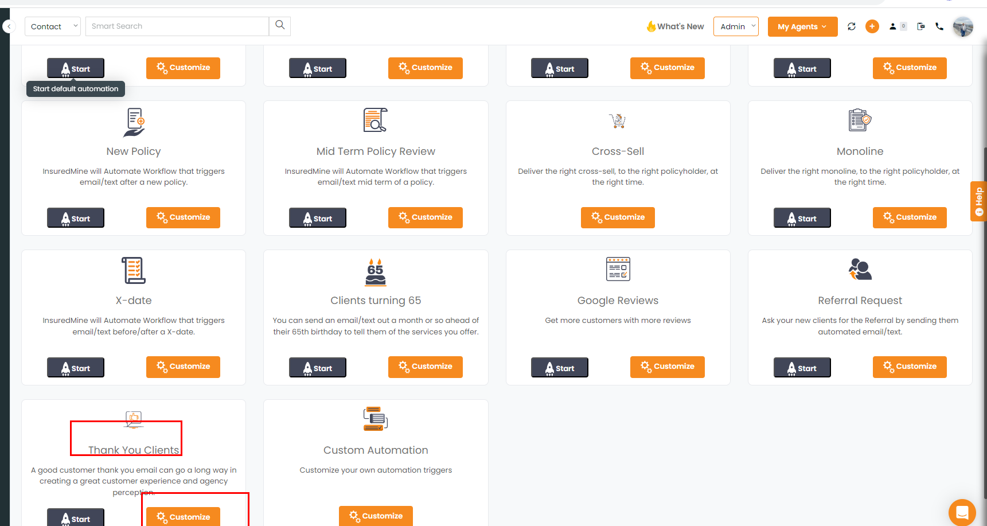Click the Monoline clipboard shield icon

click(860, 120)
